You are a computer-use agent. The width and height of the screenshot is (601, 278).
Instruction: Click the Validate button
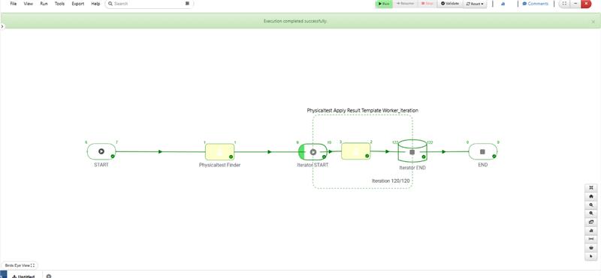pyautogui.click(x=449, y=4)
